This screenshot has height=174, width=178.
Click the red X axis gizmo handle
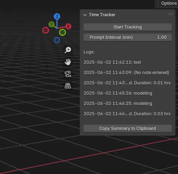pyautogui.click(x=68, y=26)
